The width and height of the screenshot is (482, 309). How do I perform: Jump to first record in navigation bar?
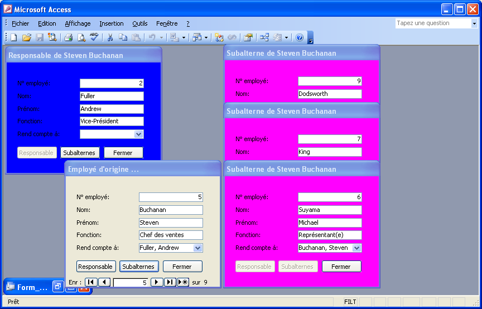point(91,282)
